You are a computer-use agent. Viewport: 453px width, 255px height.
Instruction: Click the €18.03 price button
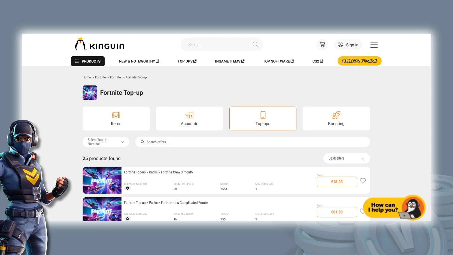(337, 182)
